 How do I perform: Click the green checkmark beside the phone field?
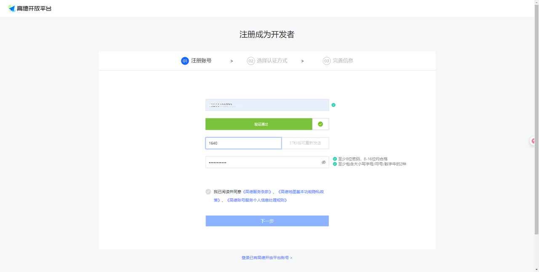334,105
